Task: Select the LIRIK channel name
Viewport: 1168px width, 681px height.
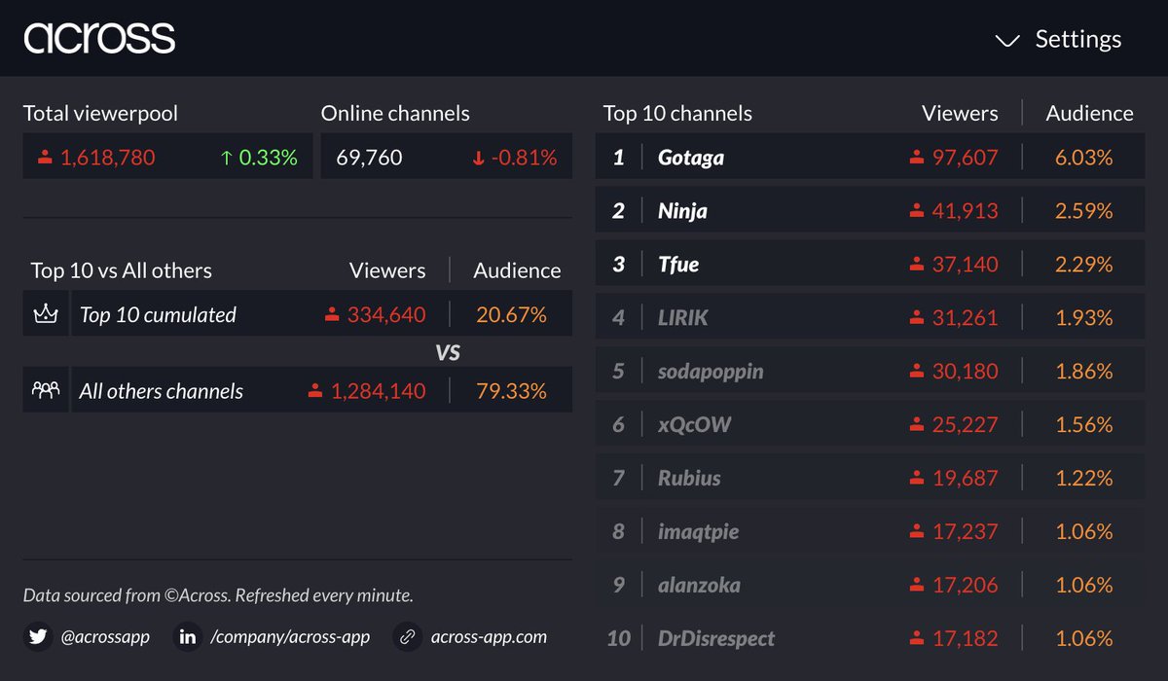Action: pyautogui.click(x=683, y=318)
